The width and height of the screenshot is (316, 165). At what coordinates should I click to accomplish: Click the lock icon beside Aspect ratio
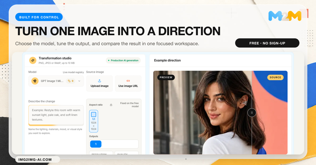[111, 105]
